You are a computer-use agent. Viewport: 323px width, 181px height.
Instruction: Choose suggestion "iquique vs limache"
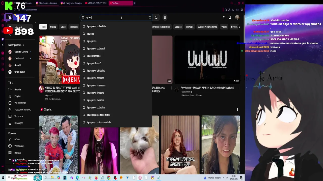point(116,93)
